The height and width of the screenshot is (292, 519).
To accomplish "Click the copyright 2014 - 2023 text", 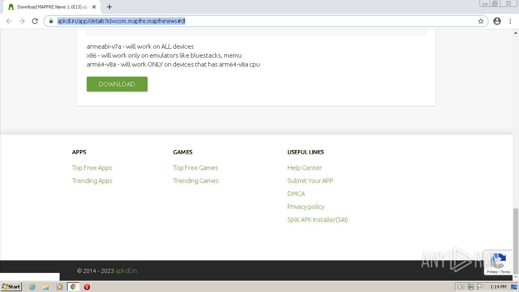I will point(96,271).
